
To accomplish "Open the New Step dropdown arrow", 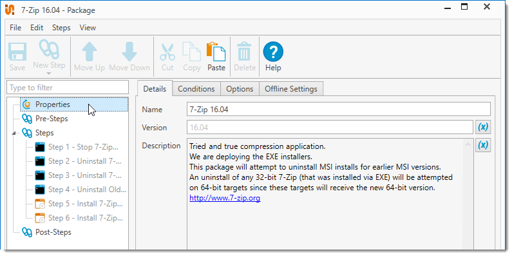I will [49, 74].
